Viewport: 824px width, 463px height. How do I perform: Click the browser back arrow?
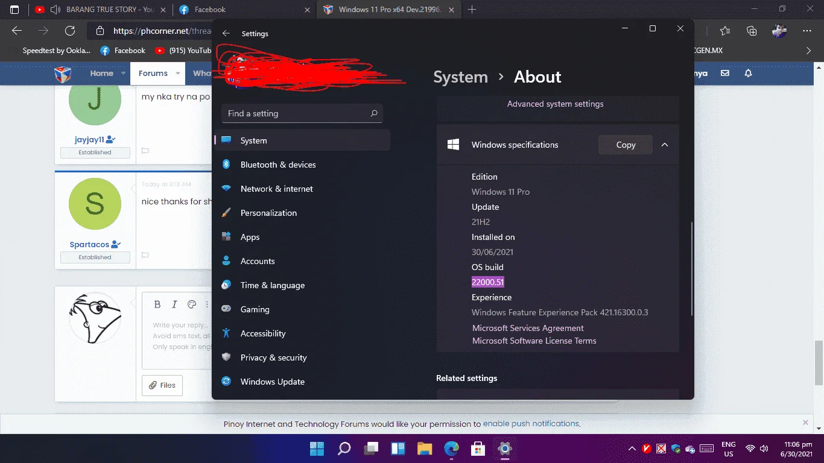pos(17,31)
